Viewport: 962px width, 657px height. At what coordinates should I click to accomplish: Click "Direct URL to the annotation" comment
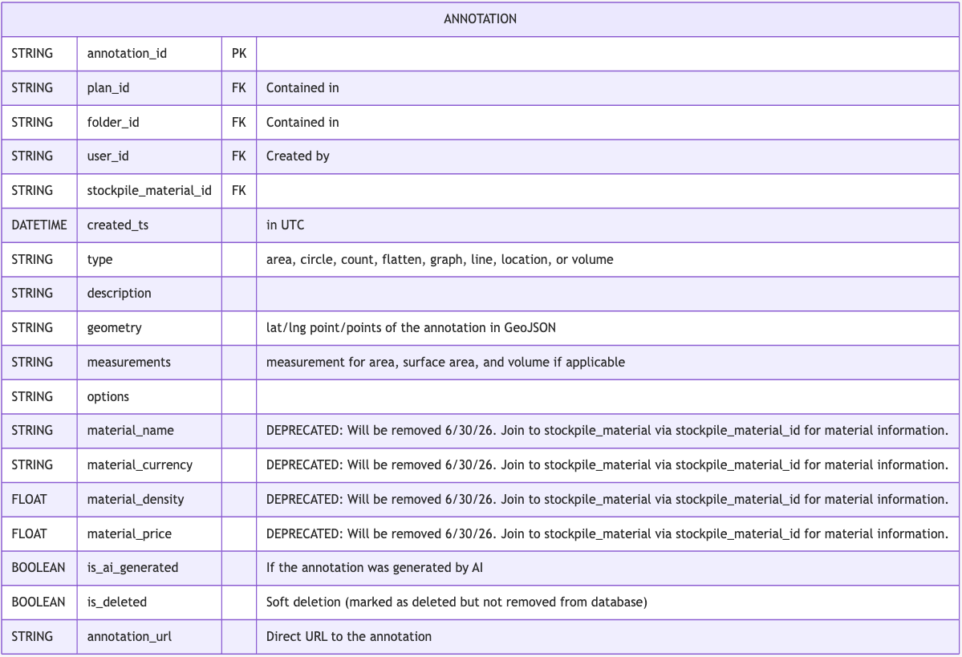[348, 636]
